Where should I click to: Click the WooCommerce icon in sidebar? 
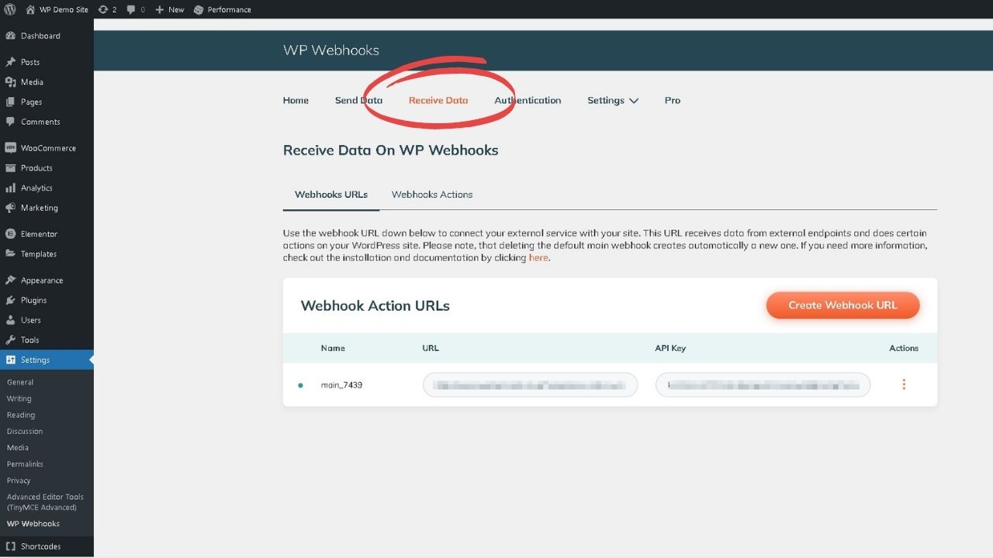click(10, 148)
